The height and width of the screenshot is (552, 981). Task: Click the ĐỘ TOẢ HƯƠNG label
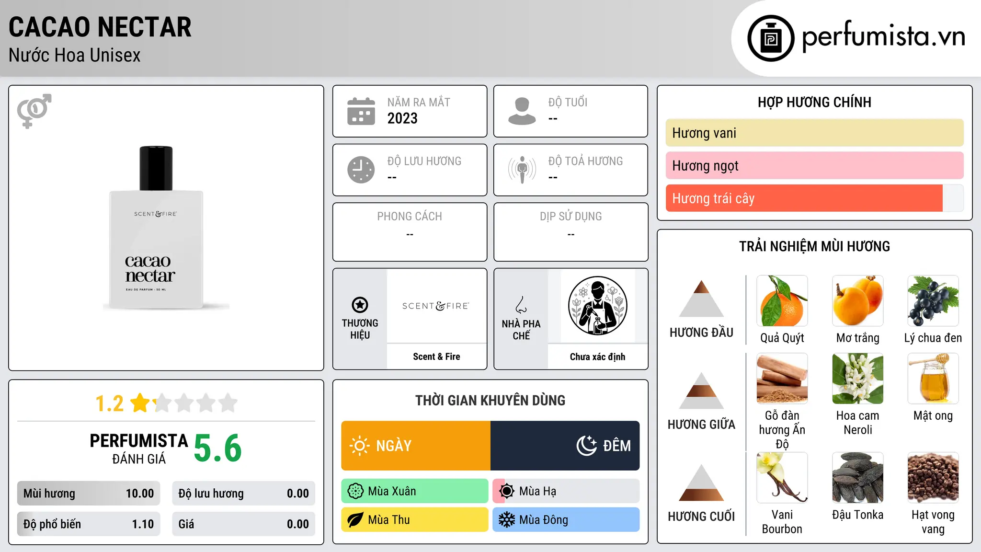[585, 161]
